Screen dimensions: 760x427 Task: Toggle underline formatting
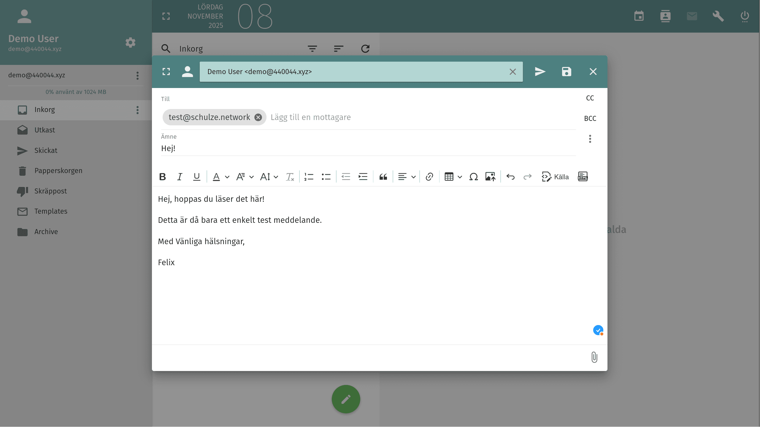coord(196,177)
